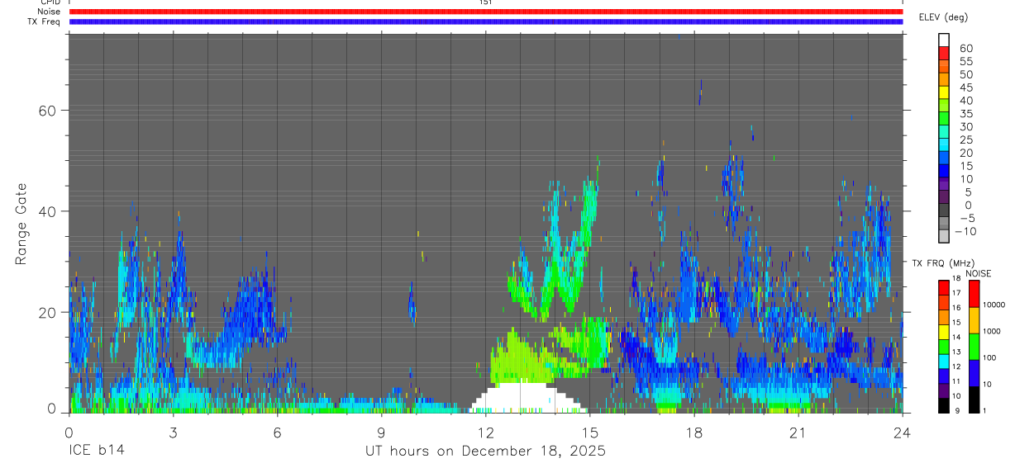This screenshot has width=1015, height=468.
Task: Click the '15' tick on UT hours axis
Action: [x=590, y=433]
